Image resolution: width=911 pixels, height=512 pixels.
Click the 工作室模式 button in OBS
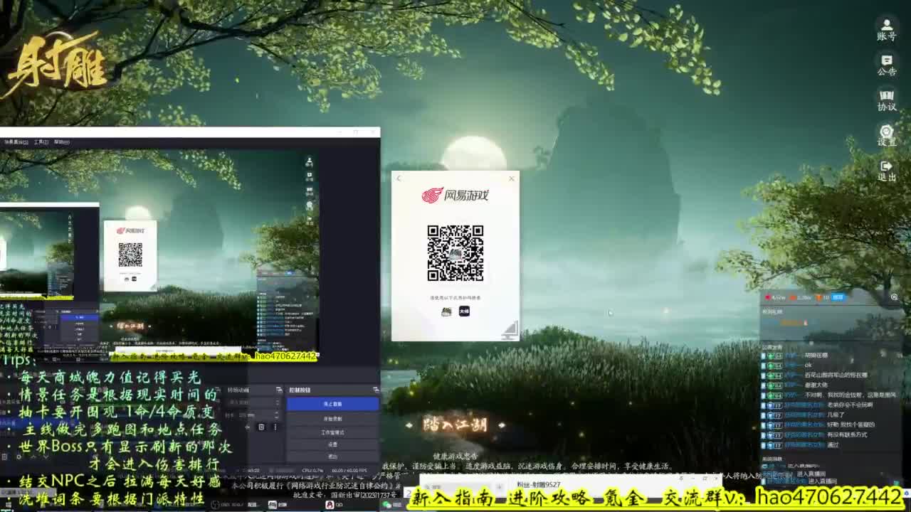click(332, 432)
